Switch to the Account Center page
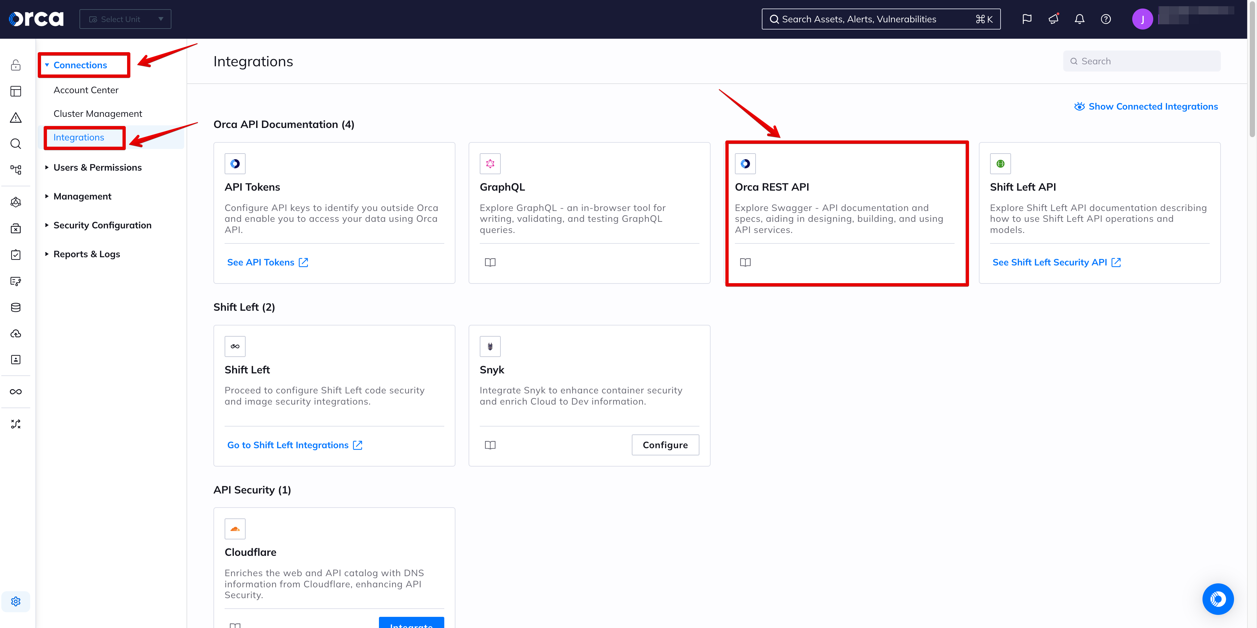 pyautogui.click(x=86, y=90)
